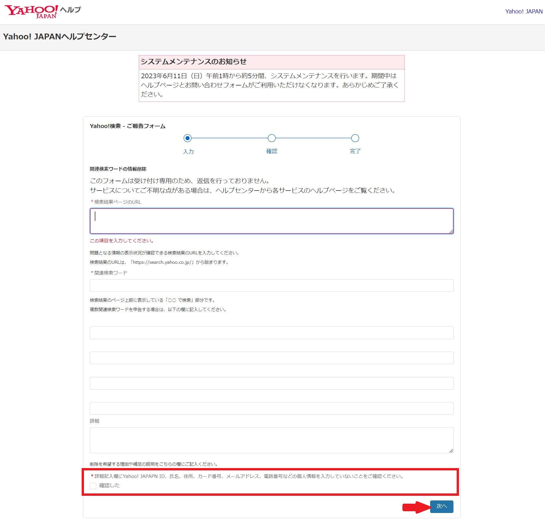
Task: Click the fifth related keyword input field
Action: [x=271, y=408]
